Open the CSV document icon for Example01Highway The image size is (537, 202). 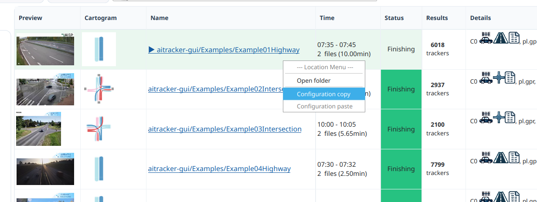(x=514, y=38)
